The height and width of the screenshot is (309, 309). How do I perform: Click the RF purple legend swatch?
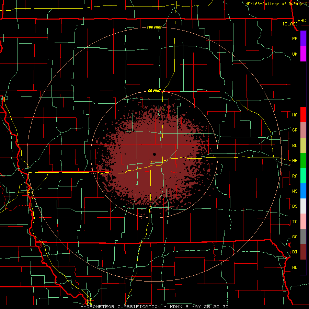303,38
